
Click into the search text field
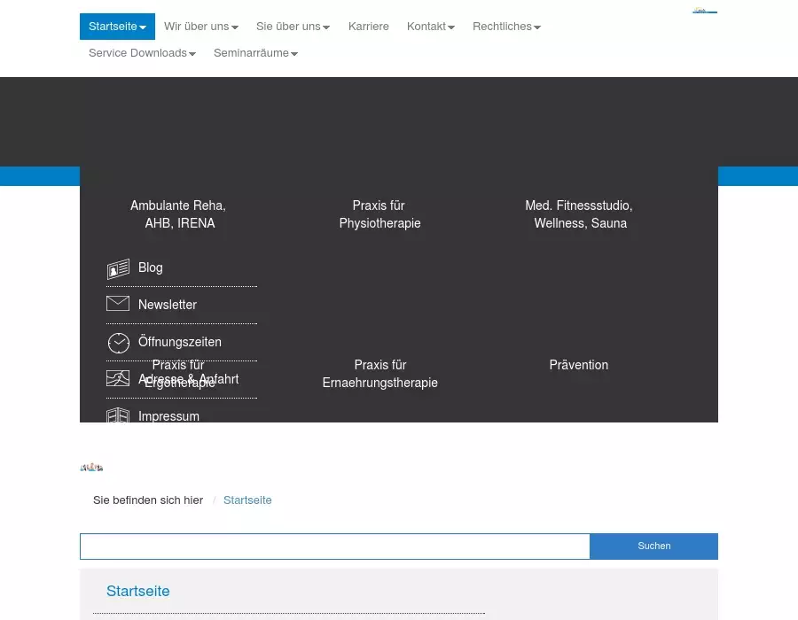(x=334, y=546)
